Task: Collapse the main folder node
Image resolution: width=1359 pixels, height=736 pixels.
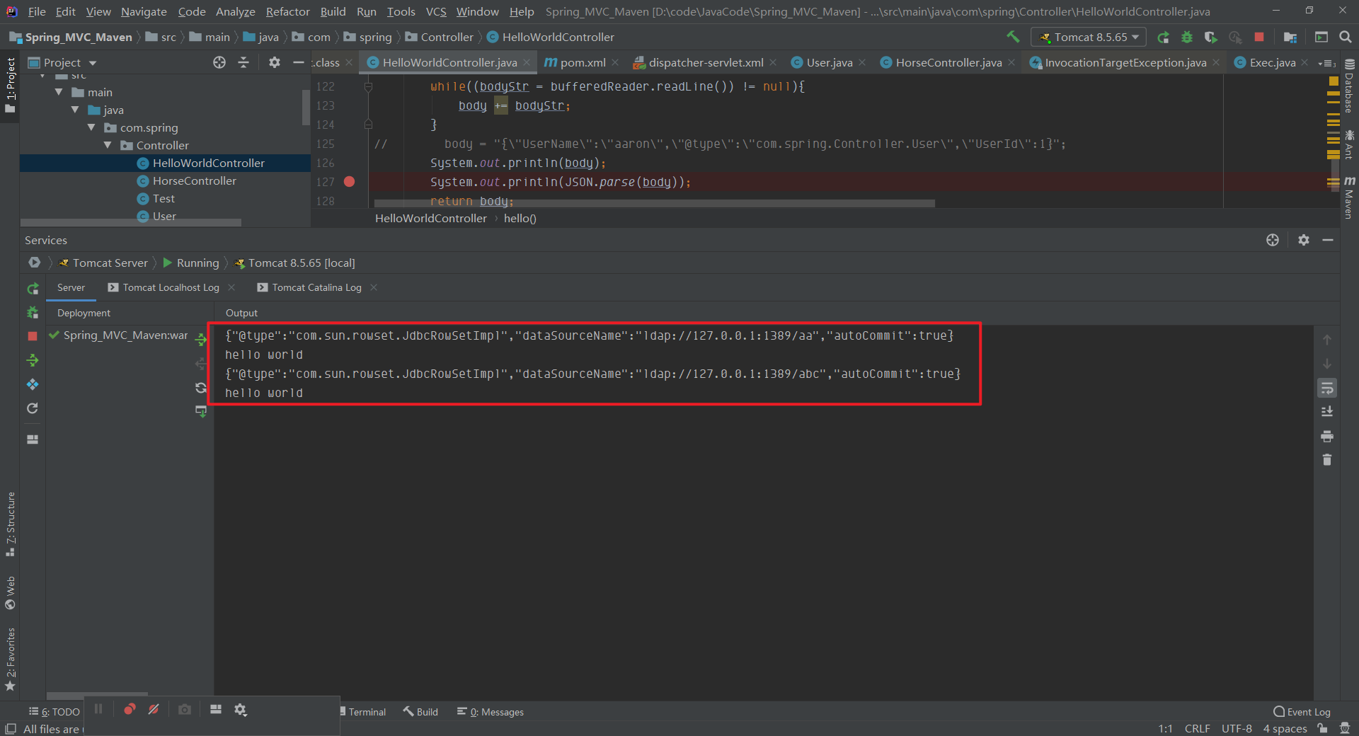Action: [x=59, y=92]
